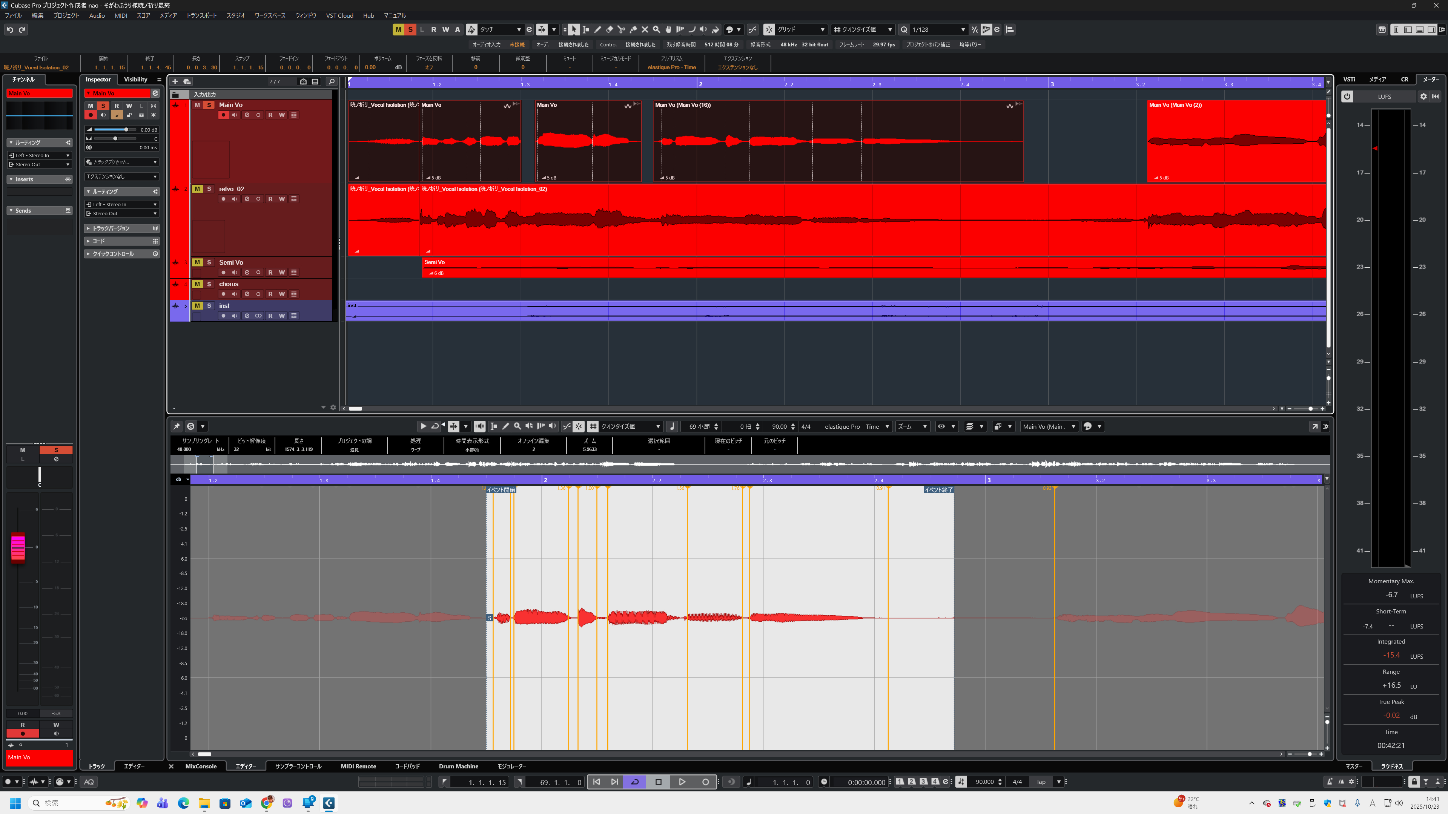This screenshot has width=1448, height=814.
Task: Open the 1/128 quantize preset dropdown
Action: (963, 30)
